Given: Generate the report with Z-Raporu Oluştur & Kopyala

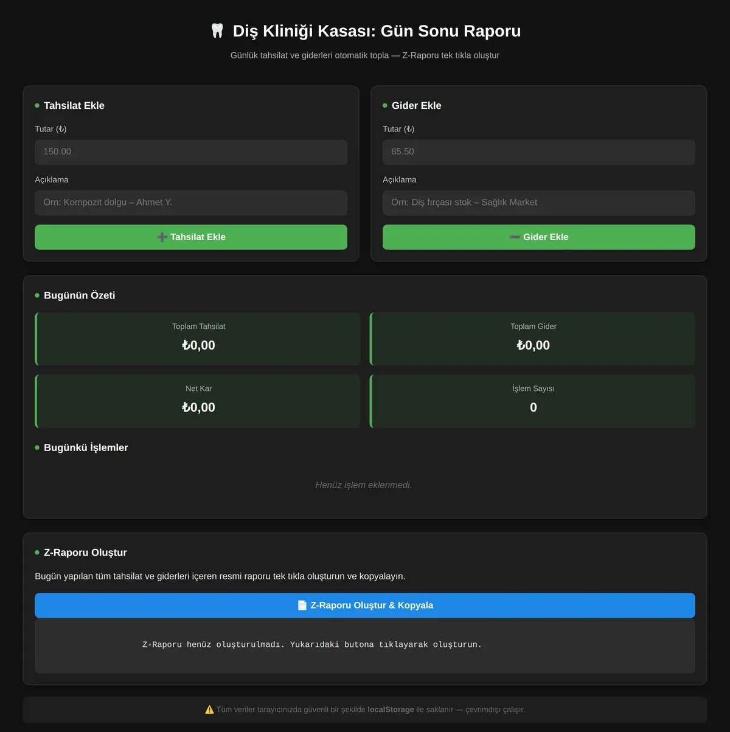Looking at the screenshot, I should click(365, 606).
